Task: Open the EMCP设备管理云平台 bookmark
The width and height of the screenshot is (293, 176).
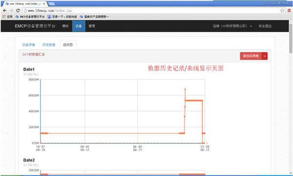Action: coord(30,17)
